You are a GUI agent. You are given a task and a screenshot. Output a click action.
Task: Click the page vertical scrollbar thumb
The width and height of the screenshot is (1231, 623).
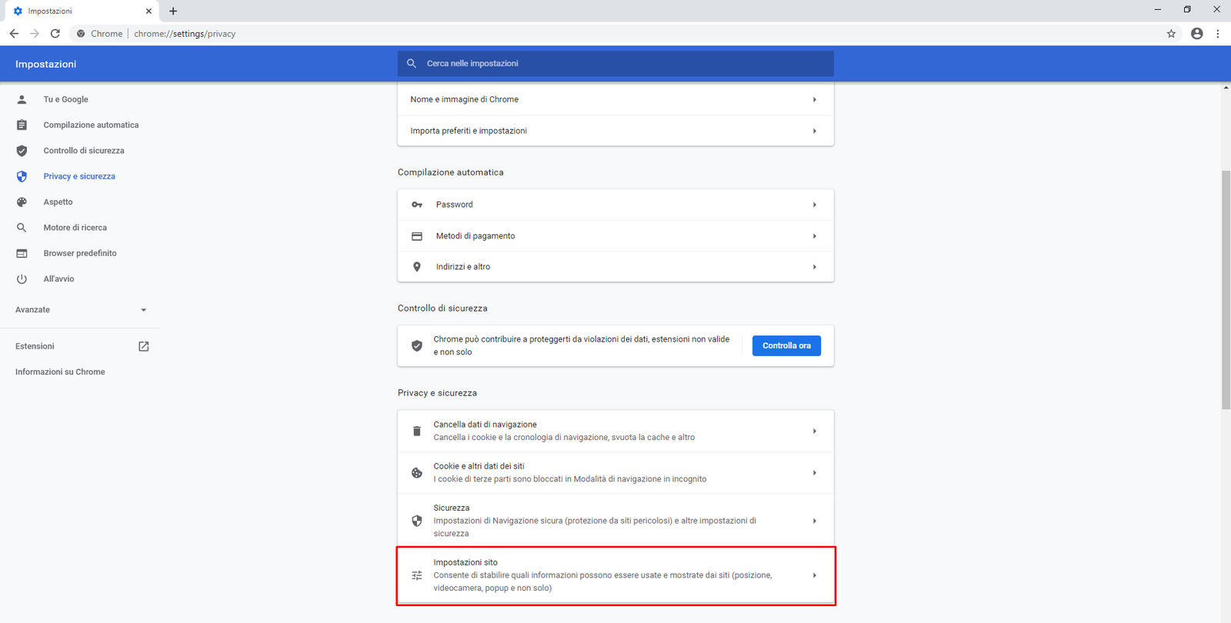[1226, 288]
